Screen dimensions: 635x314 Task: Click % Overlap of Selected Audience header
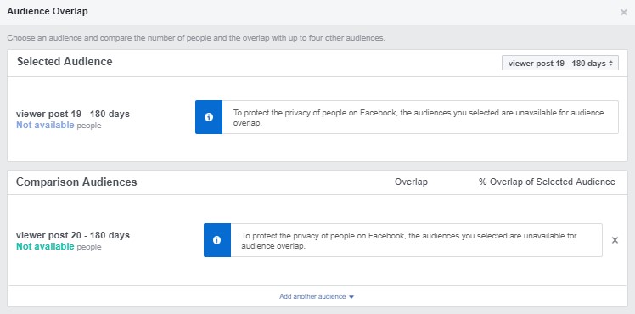coord(547,182)
